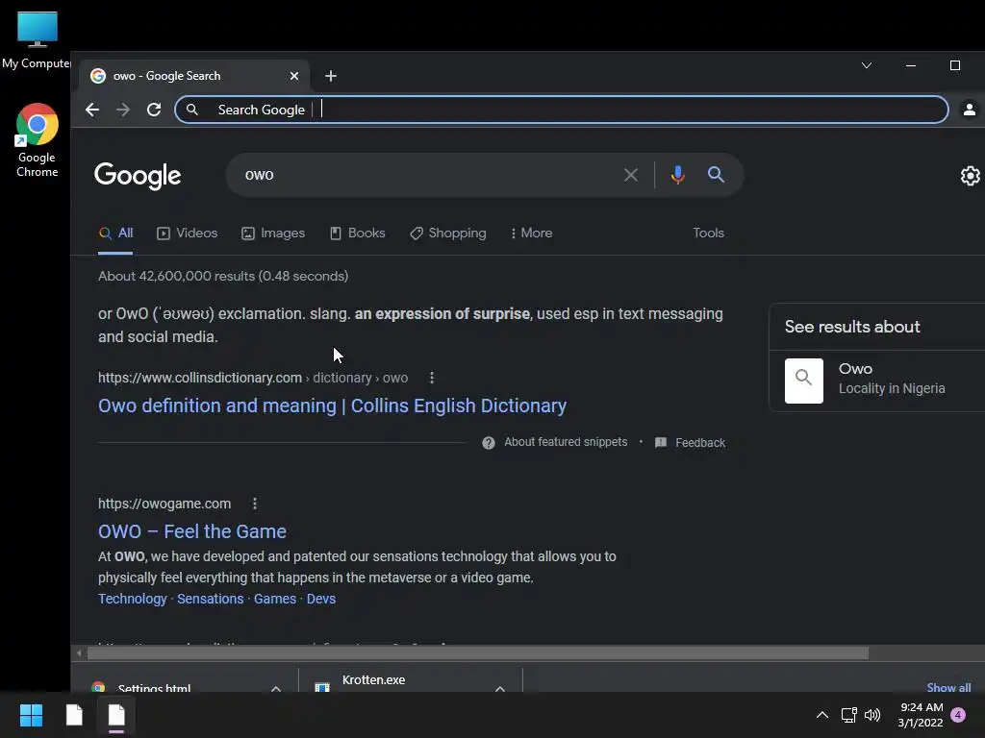This screenshot has width=985, height=738.
Task: Click the https://owogame.com URL text
Action: tap(164, 504)
